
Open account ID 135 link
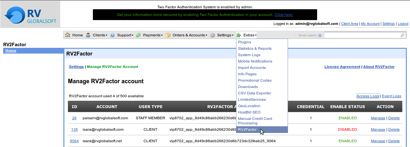74,129
